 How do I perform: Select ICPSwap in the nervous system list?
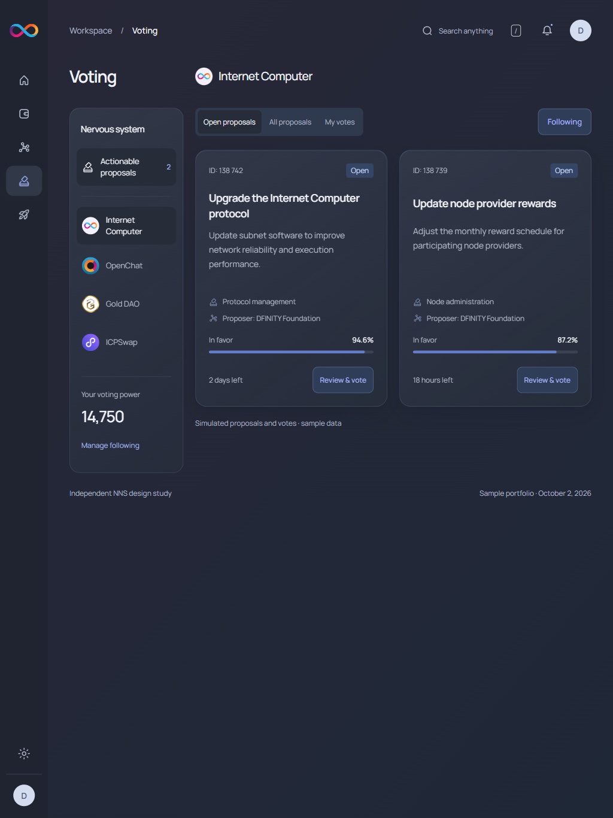126,342
